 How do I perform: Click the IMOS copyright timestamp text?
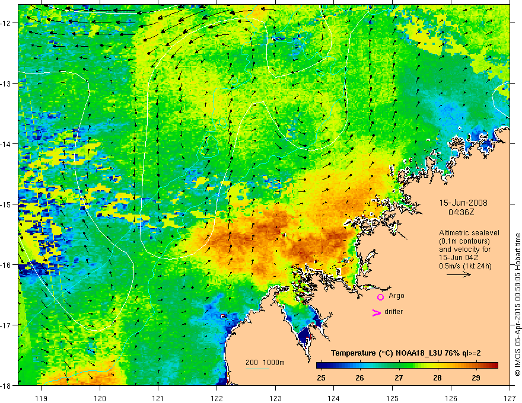coord(517,305)
